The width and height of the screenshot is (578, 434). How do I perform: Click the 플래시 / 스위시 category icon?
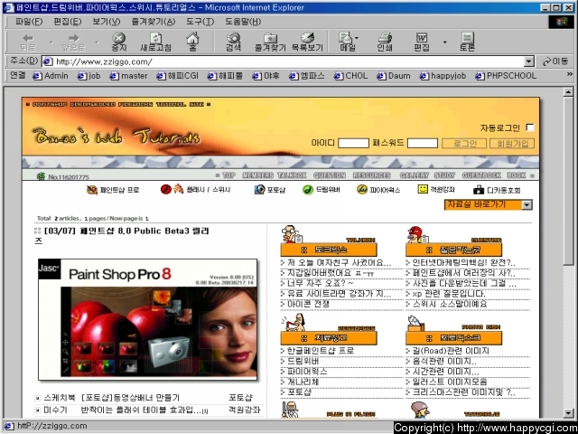pos(172,189)
